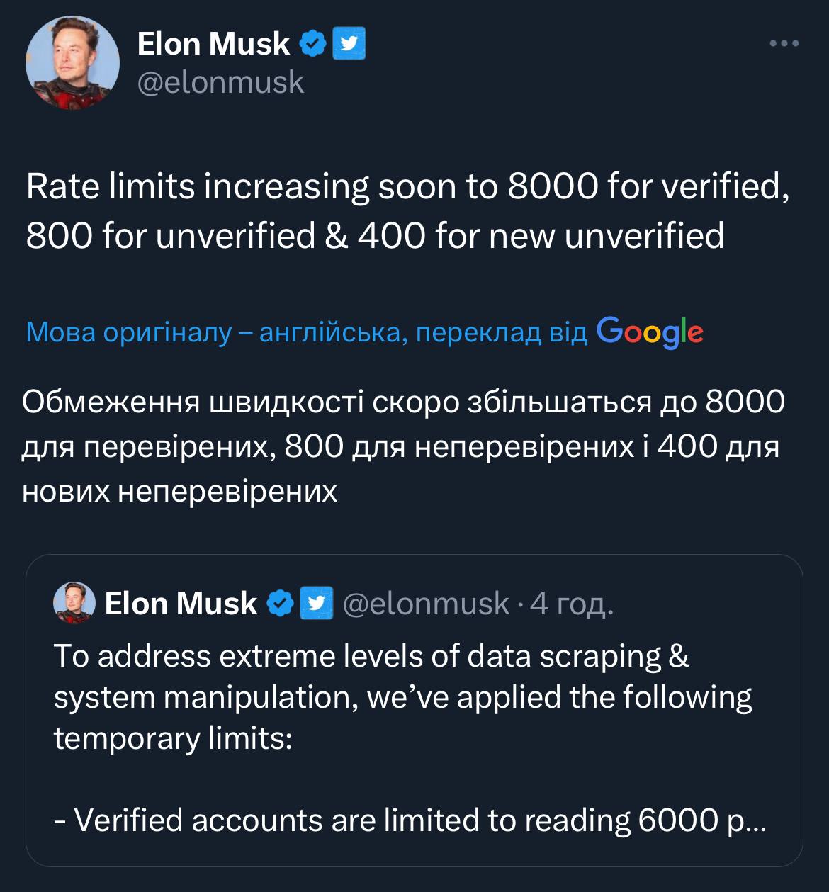Click the 'Rate limits increasing soon' tweet text
Viewport: 829px width, 892px height.
pos(407,187)
